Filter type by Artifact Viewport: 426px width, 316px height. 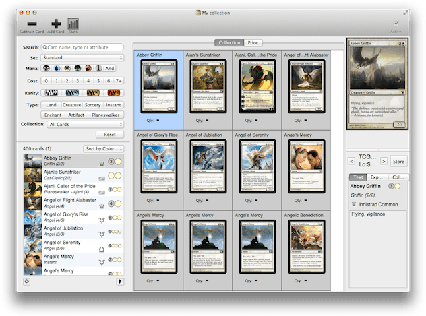click(76, 115)
